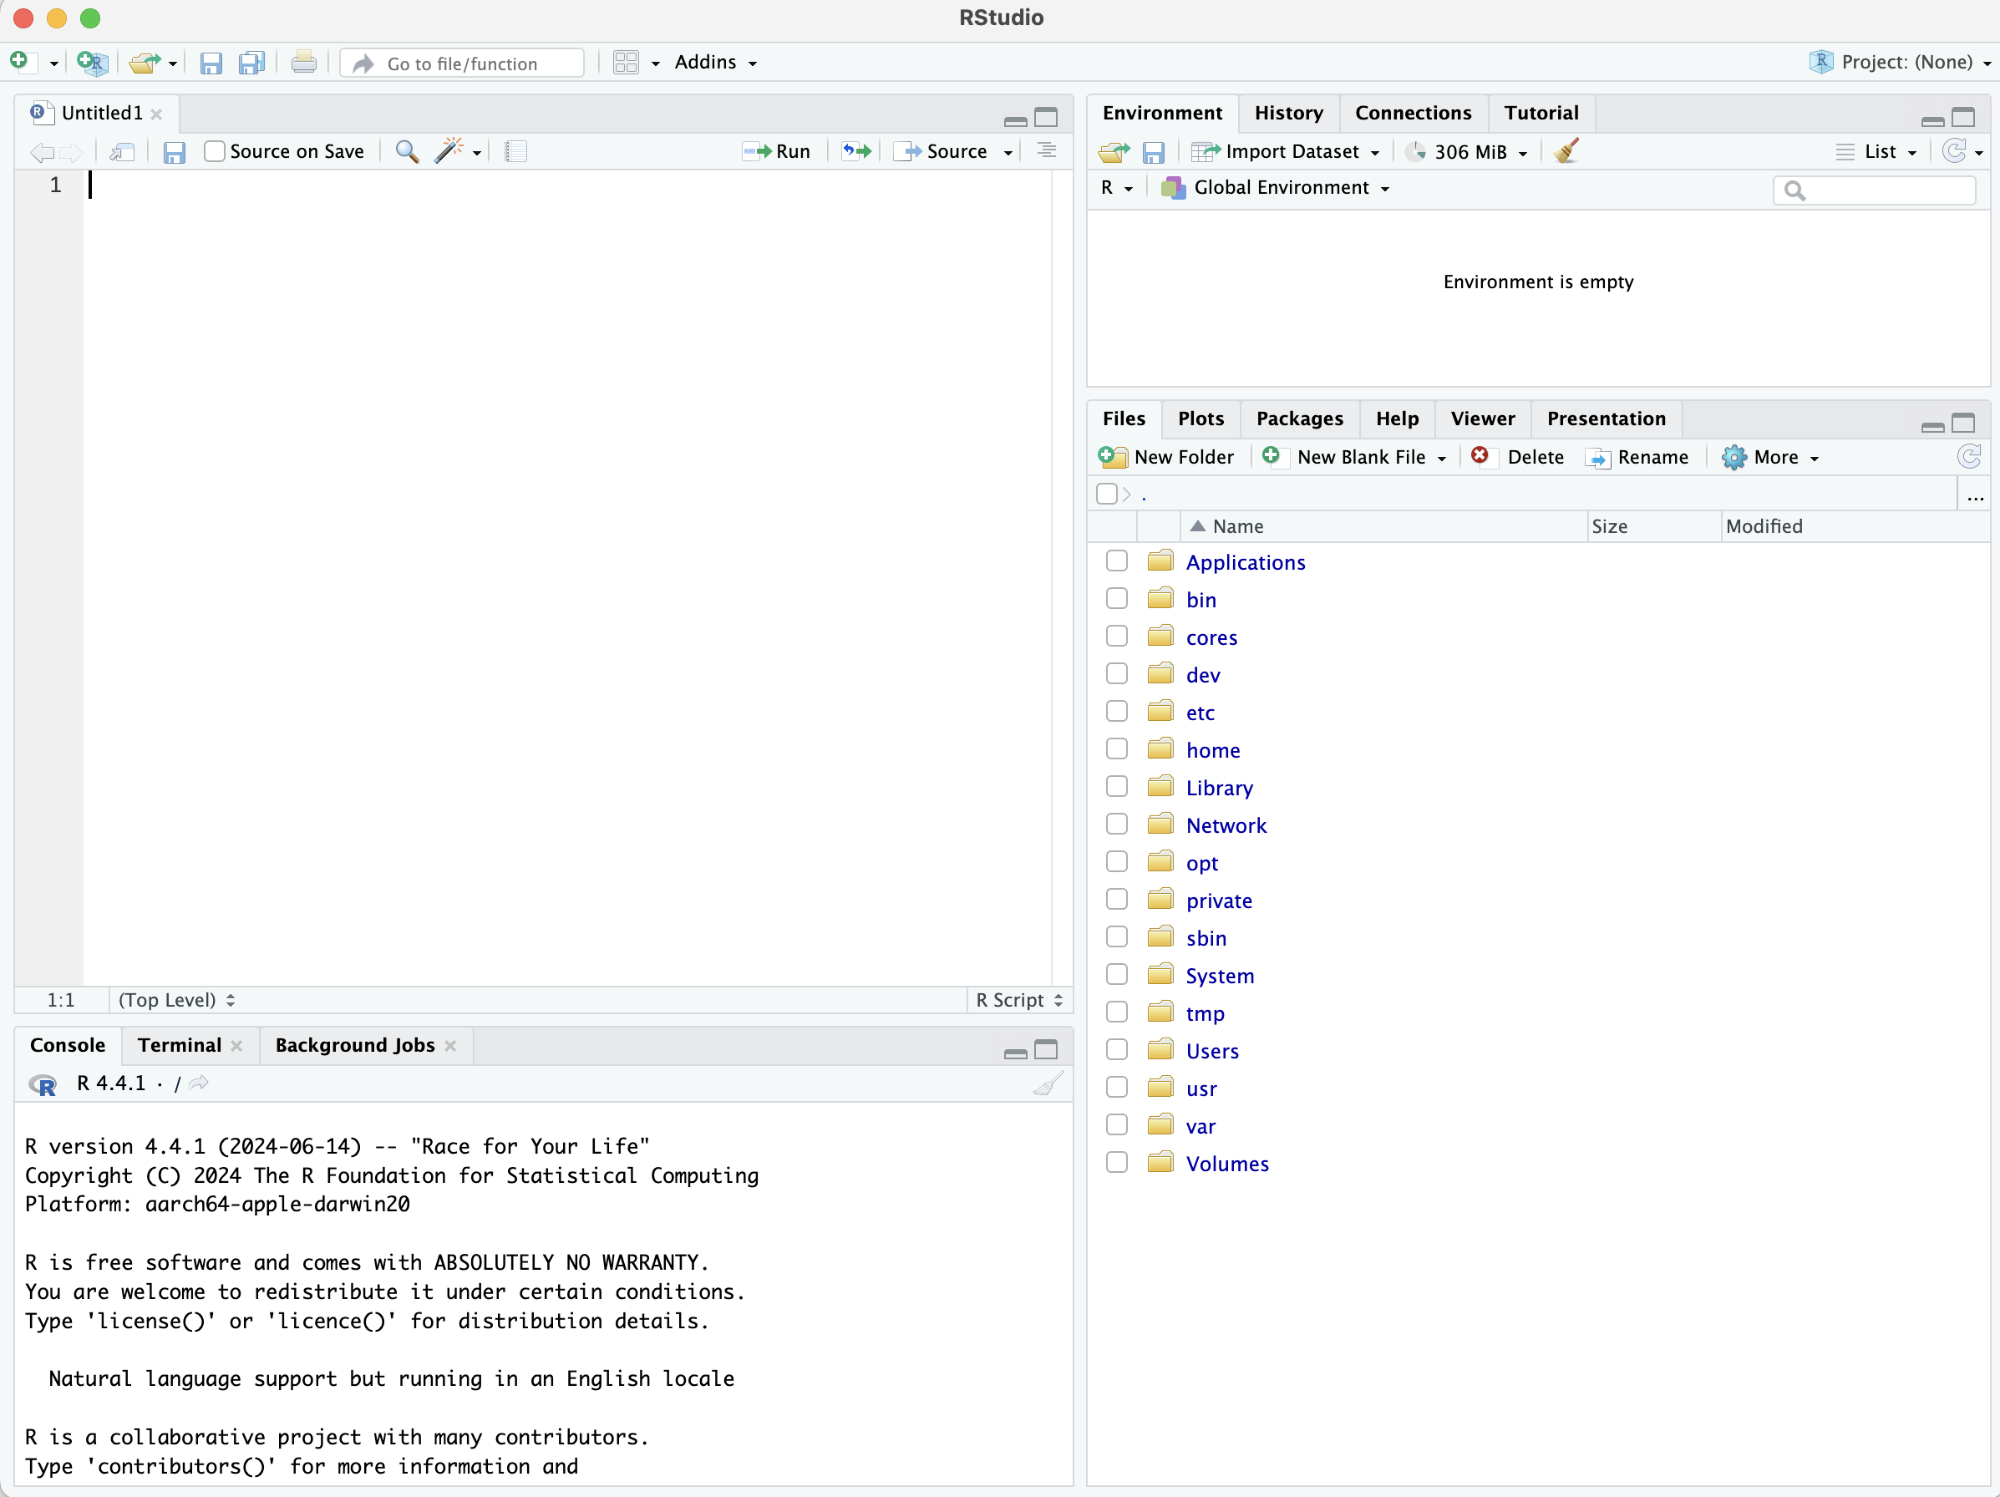Minimize the Console pane
The width and height of the screenshot is (2000, 1497).
point(1015,1052)
